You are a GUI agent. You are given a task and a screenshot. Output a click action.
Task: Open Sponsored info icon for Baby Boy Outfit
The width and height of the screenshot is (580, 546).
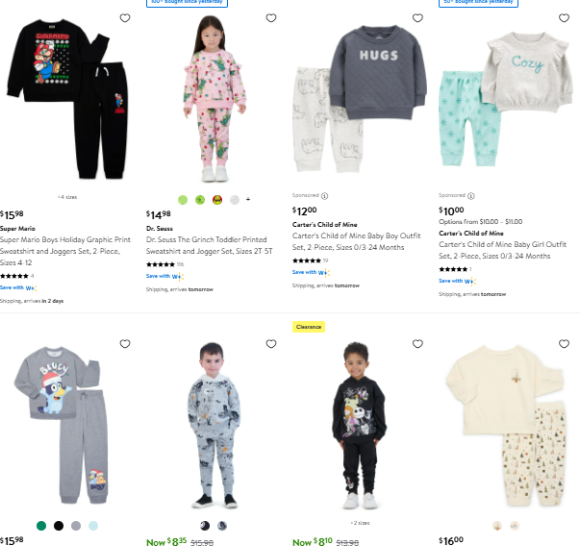click(x=324, y=196)
